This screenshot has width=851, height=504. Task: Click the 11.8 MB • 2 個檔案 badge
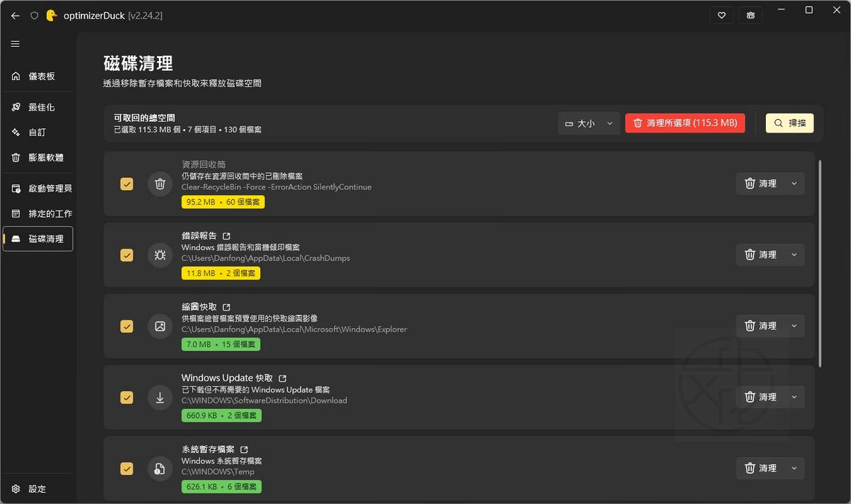(221, 273)
